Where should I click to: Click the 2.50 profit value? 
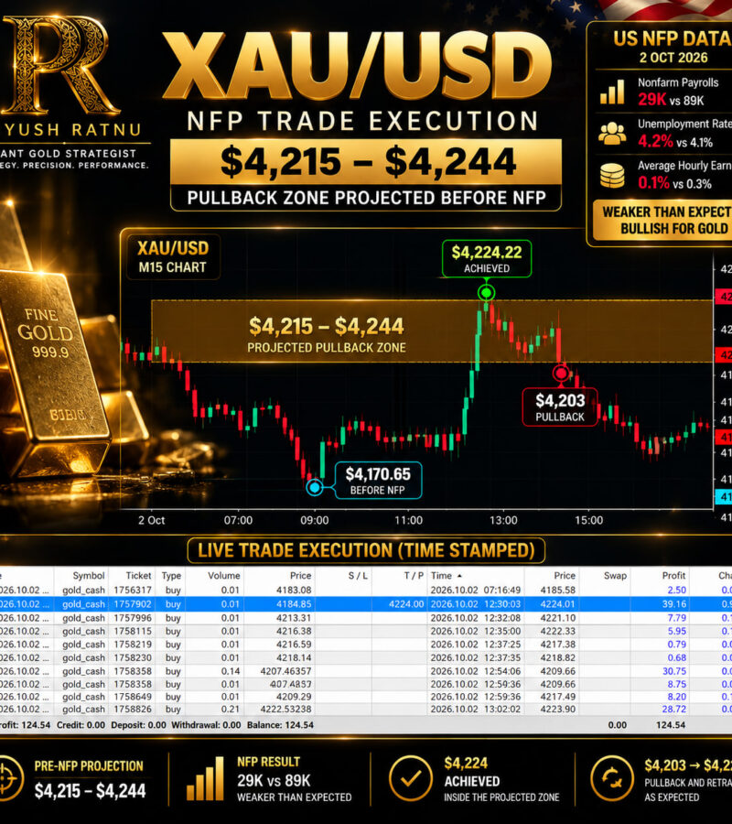click(677, 591)
